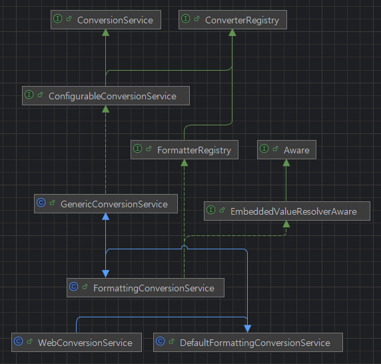The width and height of the screenshot is (381, 364).
Task: Click the public lock icon on WebConversionService
Action: (30, 341)
